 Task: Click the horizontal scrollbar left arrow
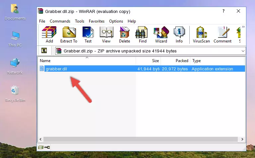(x=41, y=139)
